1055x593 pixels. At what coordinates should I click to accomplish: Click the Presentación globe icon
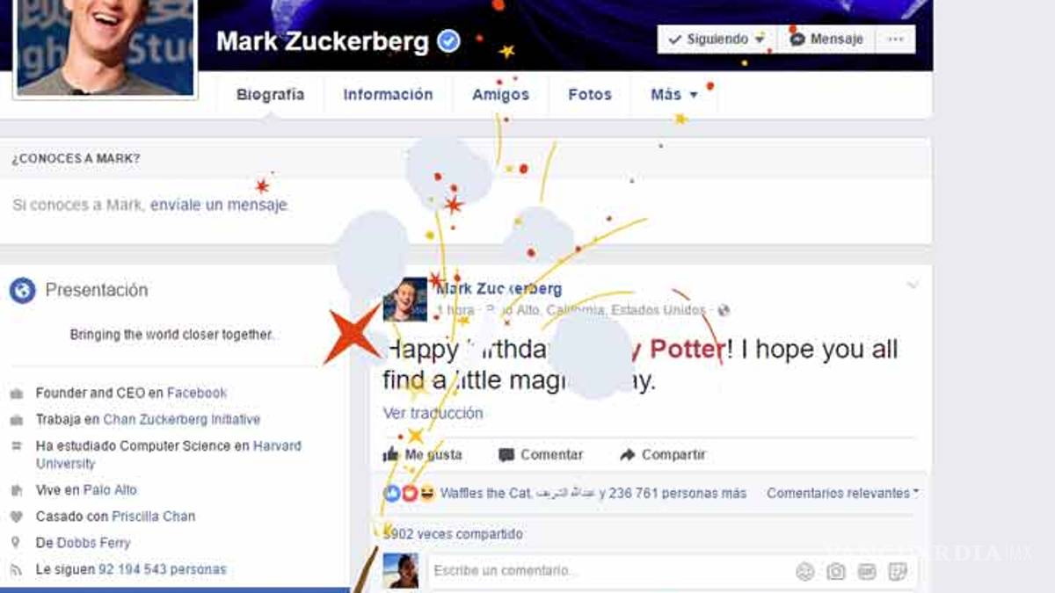click(x=23, y=290)
